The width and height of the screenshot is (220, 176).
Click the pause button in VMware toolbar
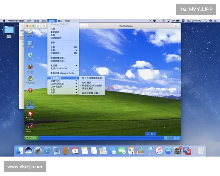tap(38, 26)
